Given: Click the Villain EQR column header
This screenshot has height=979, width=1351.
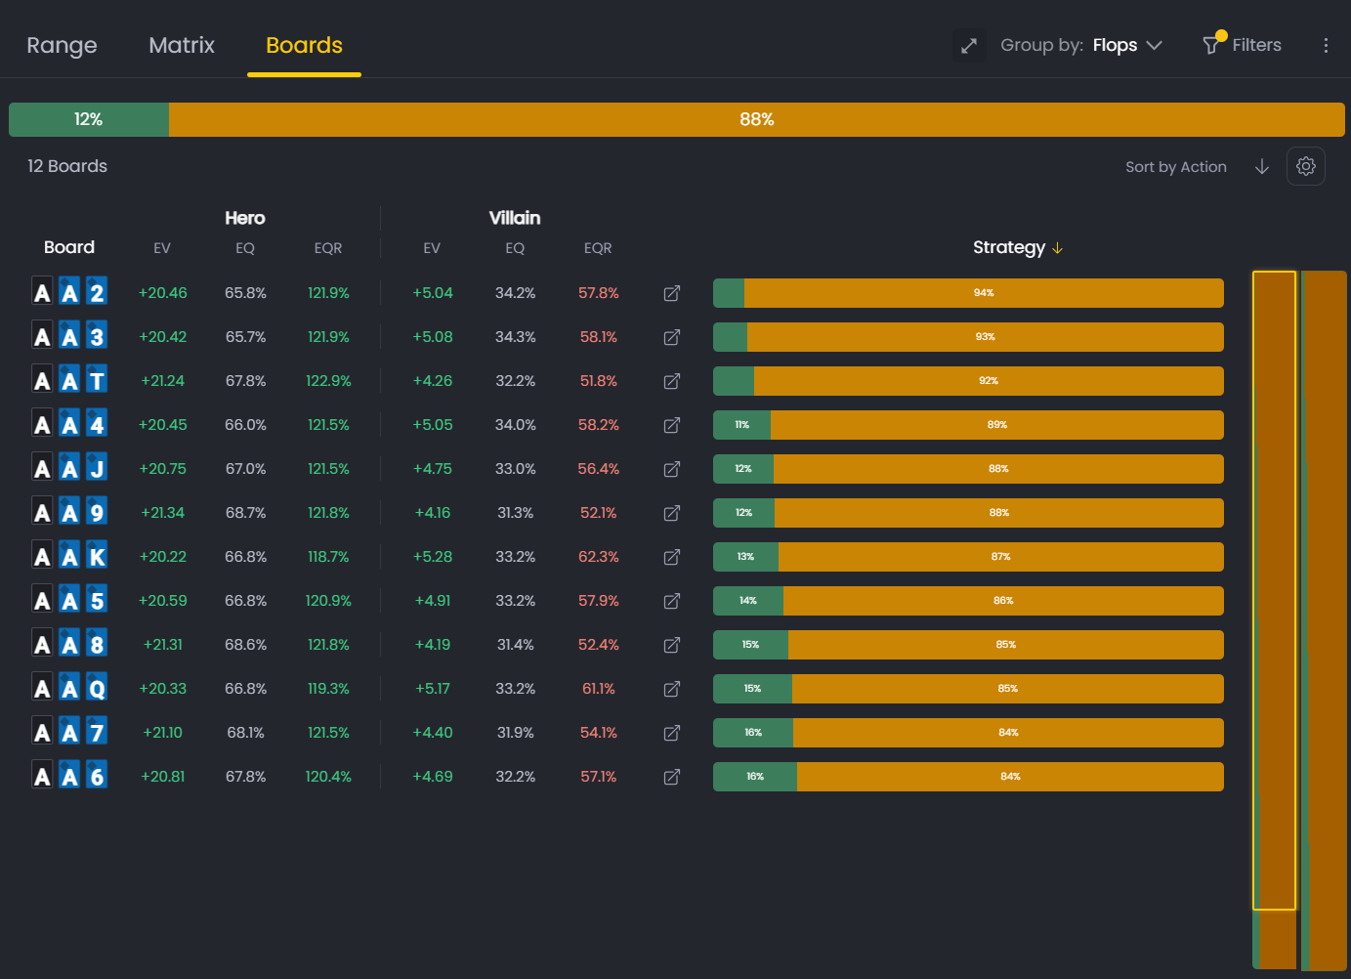Looking at the screenshot, I should click(x=598, y=248).
